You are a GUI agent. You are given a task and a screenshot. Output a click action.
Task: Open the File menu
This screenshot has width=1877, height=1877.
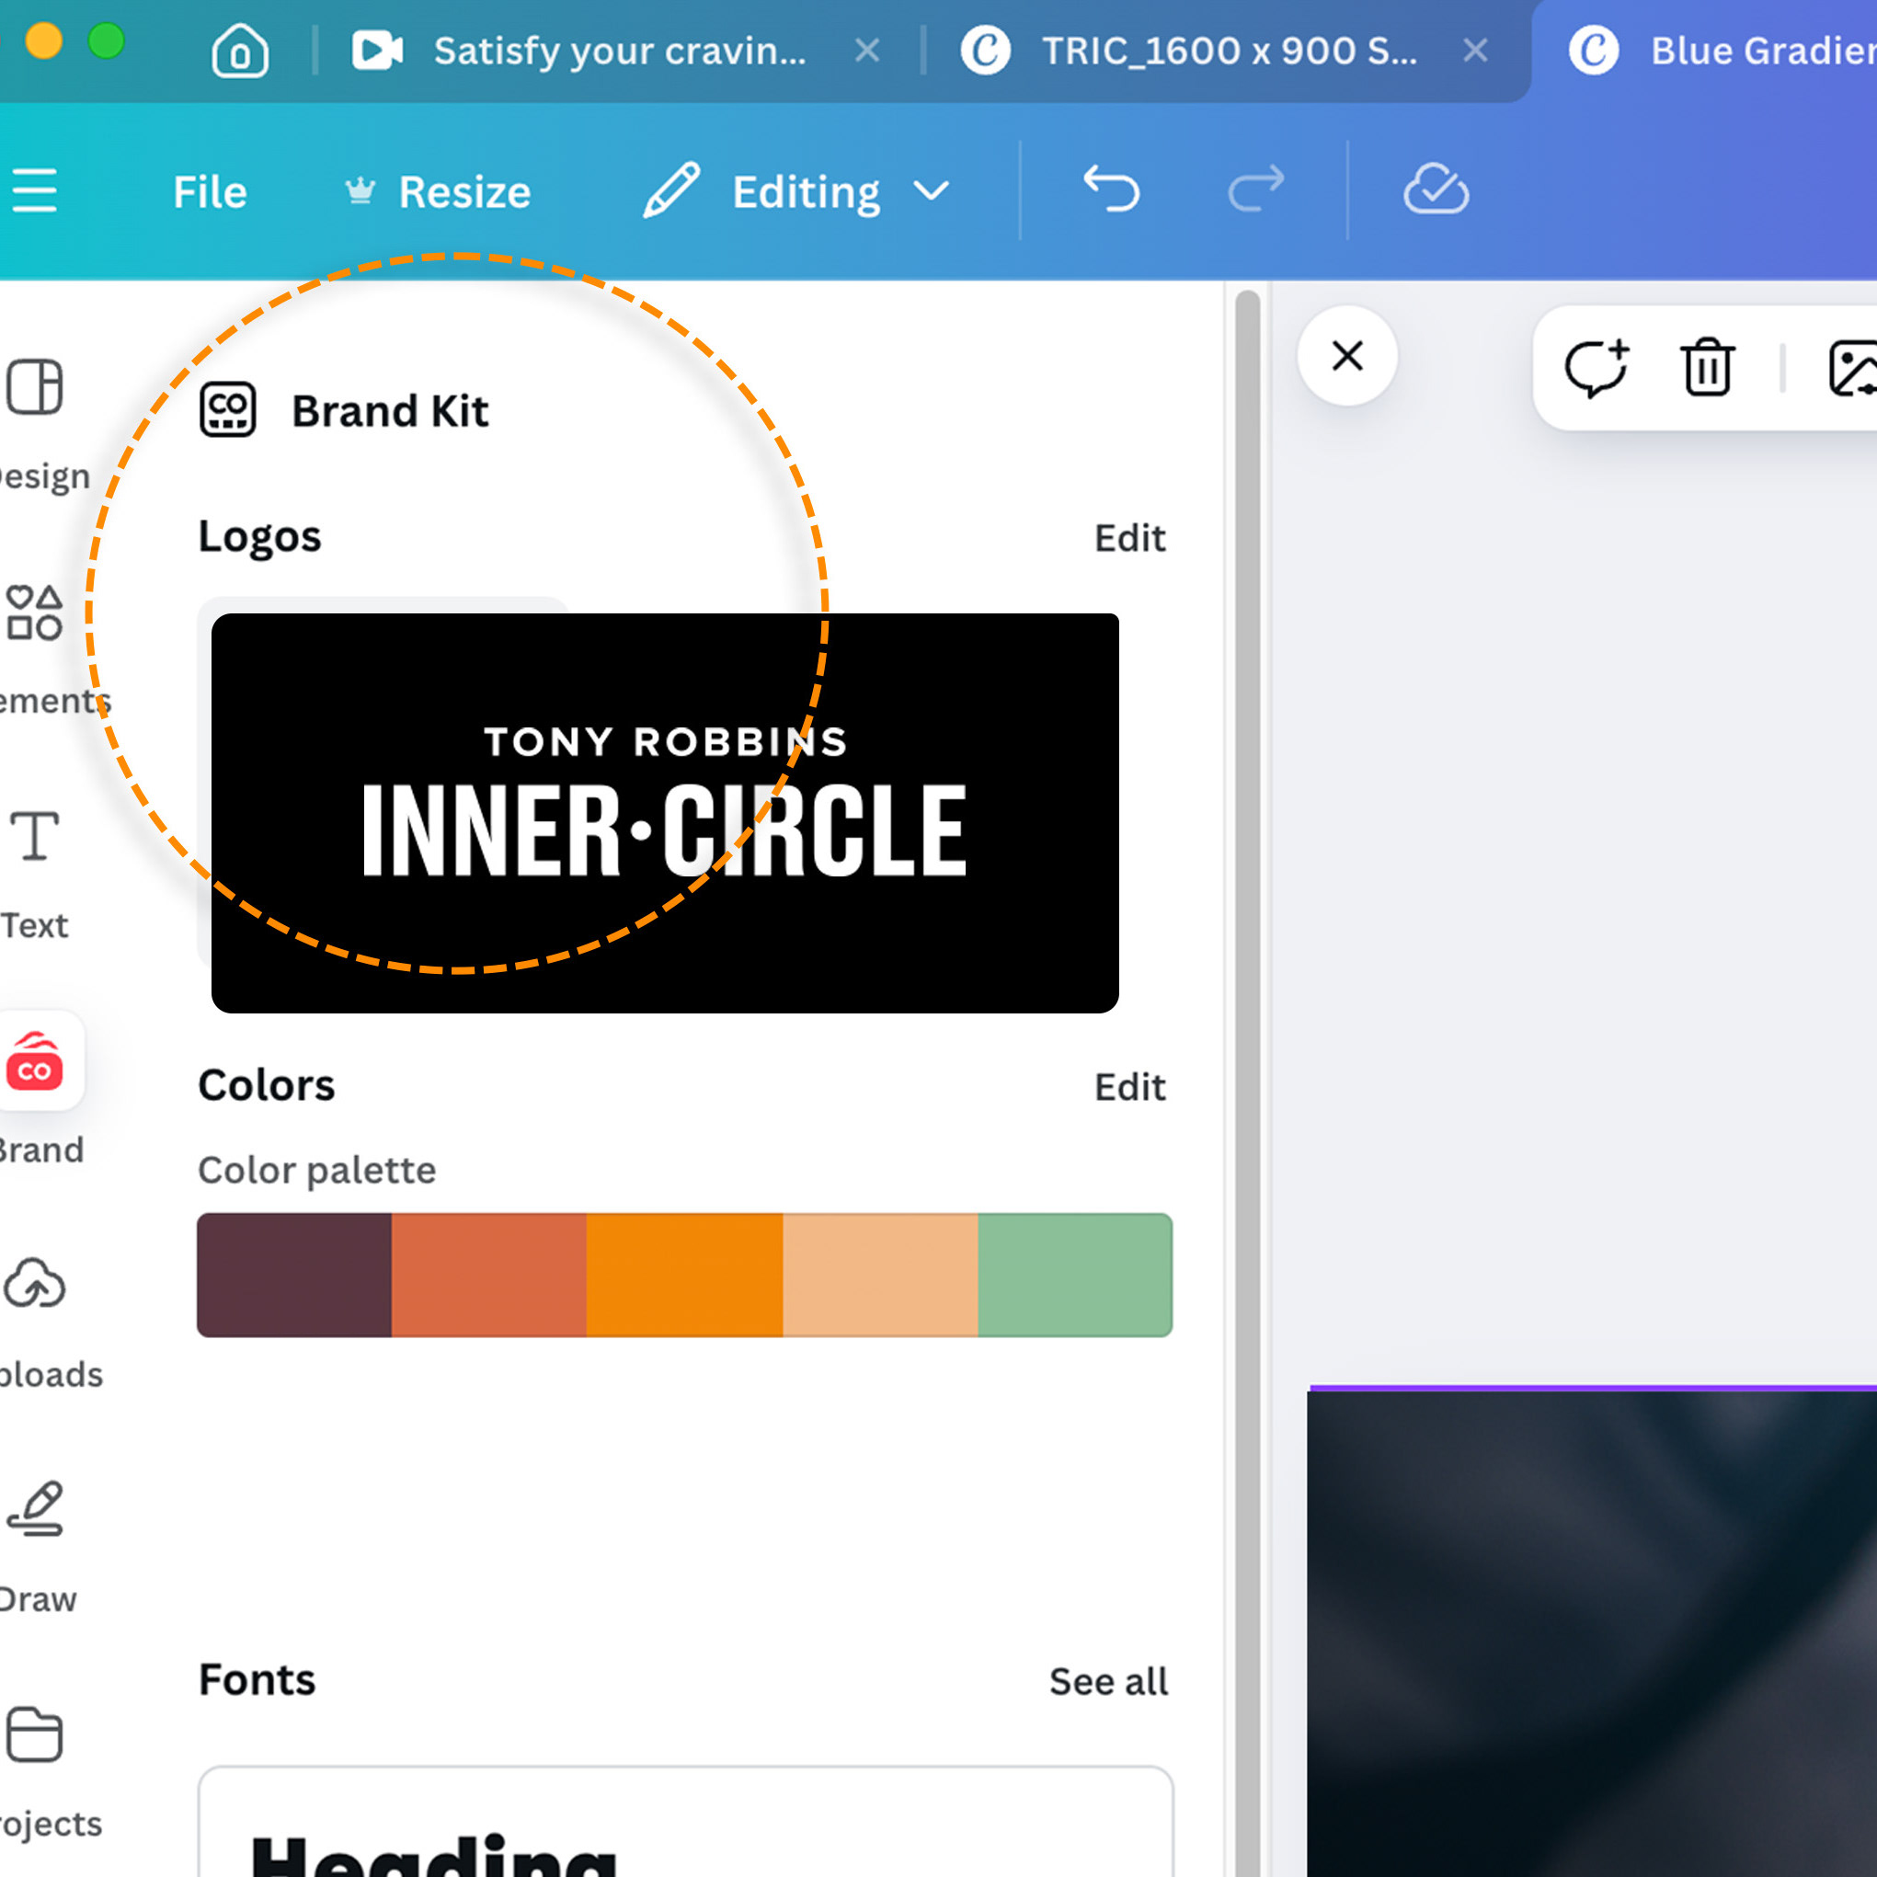click(x=210, y=191)
